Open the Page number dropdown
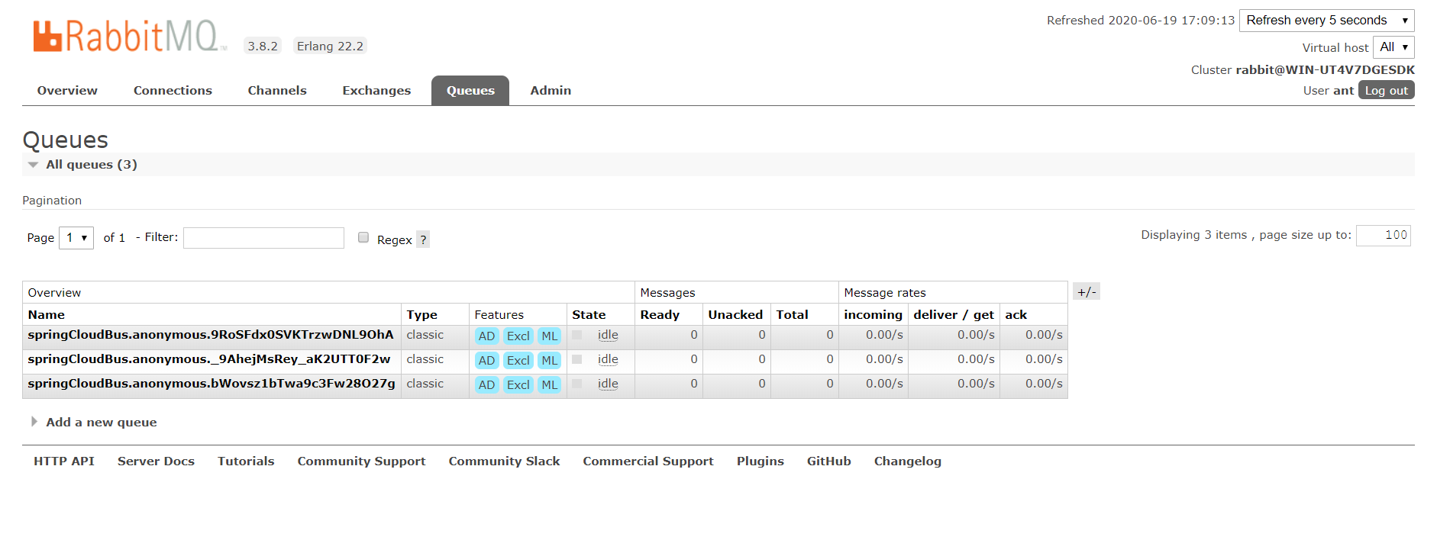1437x553 pixels. coord(76,238)
